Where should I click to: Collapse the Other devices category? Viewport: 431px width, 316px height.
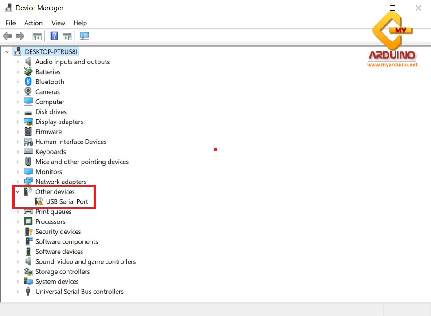pyautogui.click(x=17, y=191)
